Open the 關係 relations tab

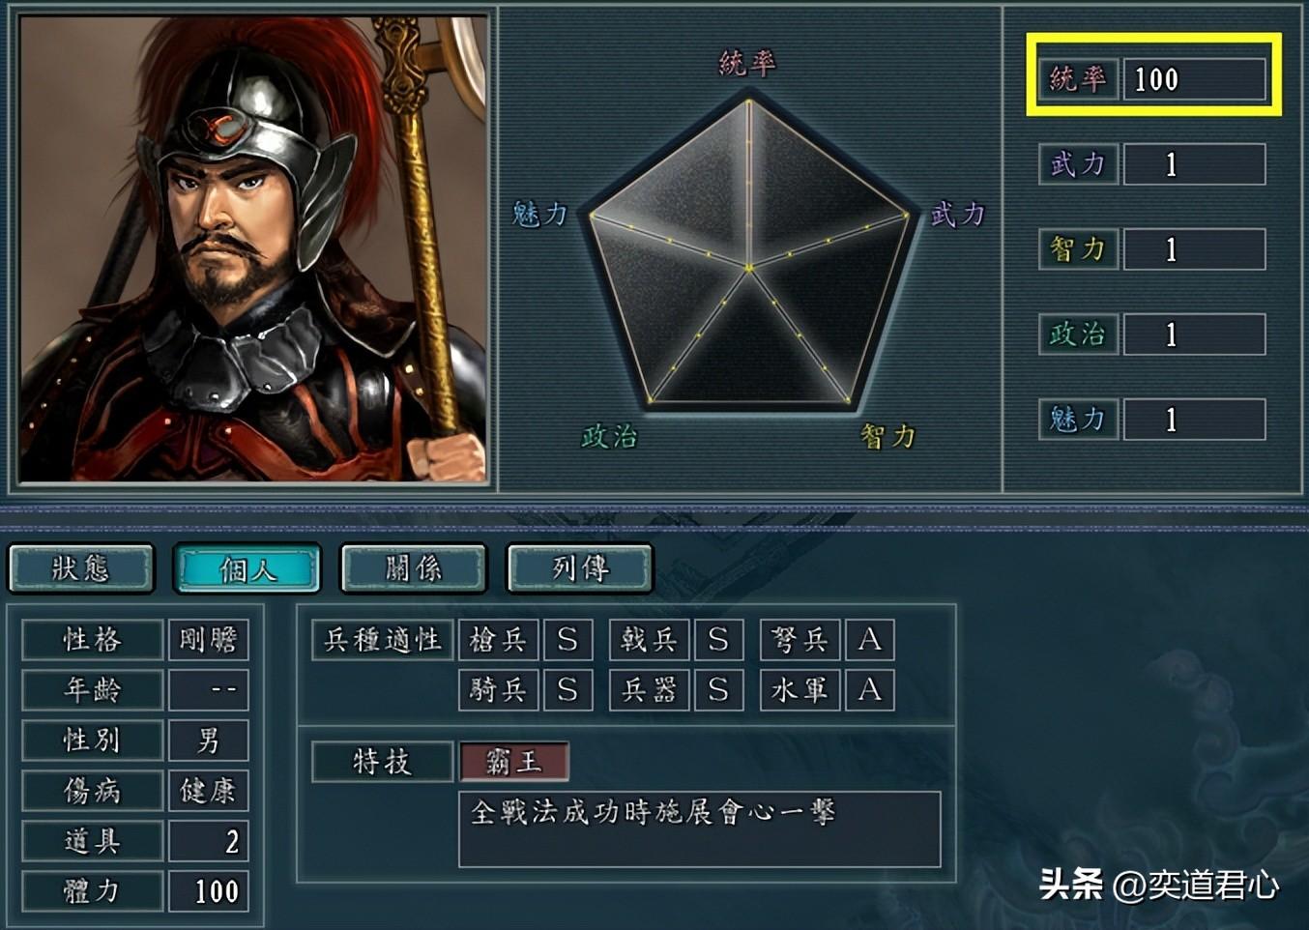[414, 568]
